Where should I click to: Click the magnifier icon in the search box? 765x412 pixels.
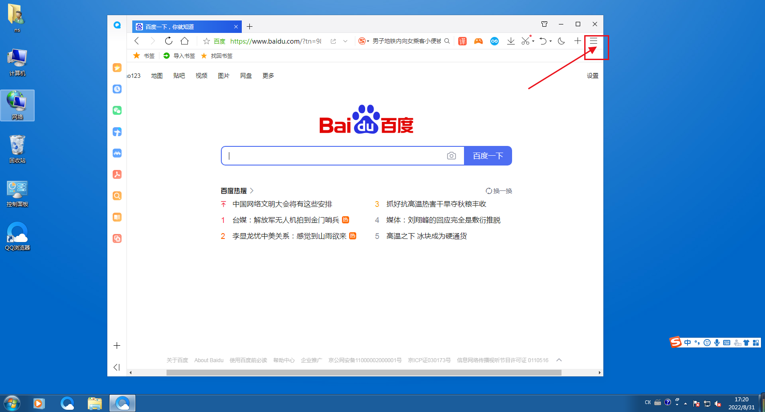447,41
